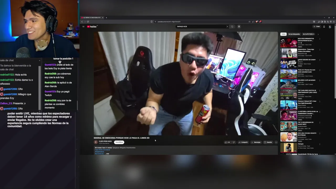Open HICE UNA COCADA GIGANTE video

tap(307, 134)
